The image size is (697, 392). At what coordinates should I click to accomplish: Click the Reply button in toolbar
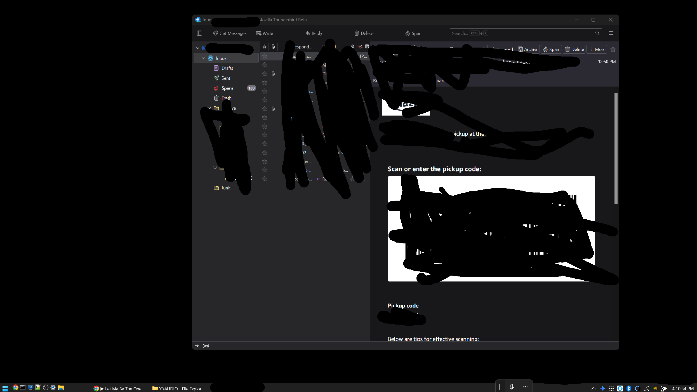click(314, 33)
